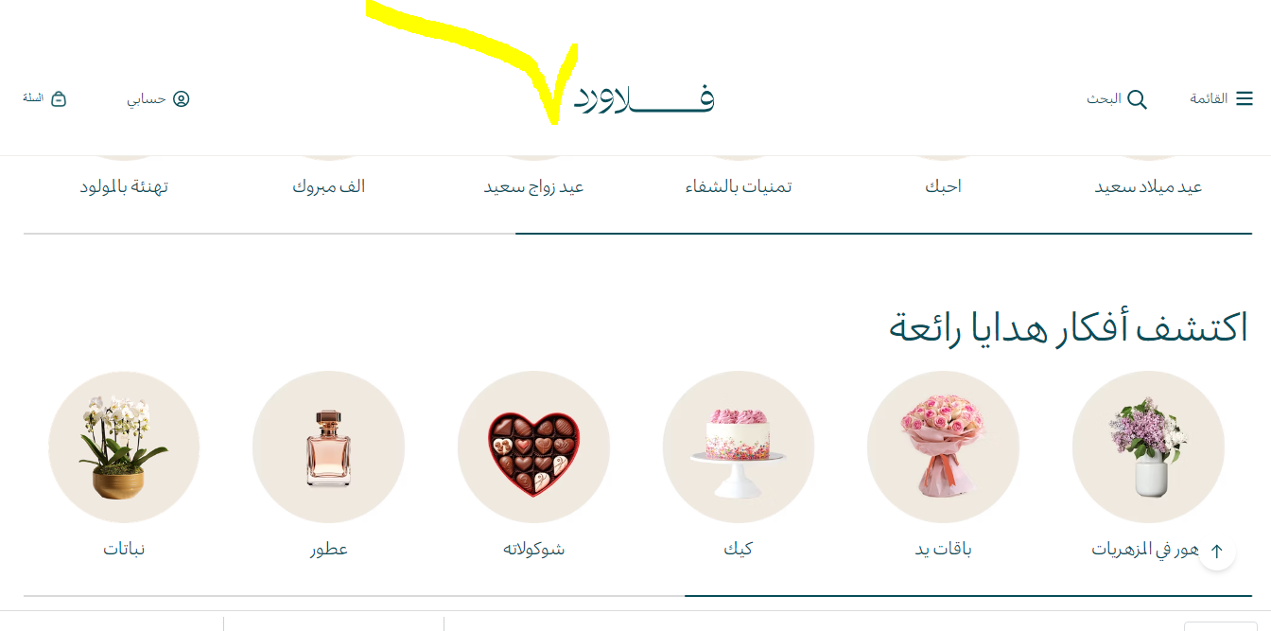Click the عطور category label

click(328, 549)
